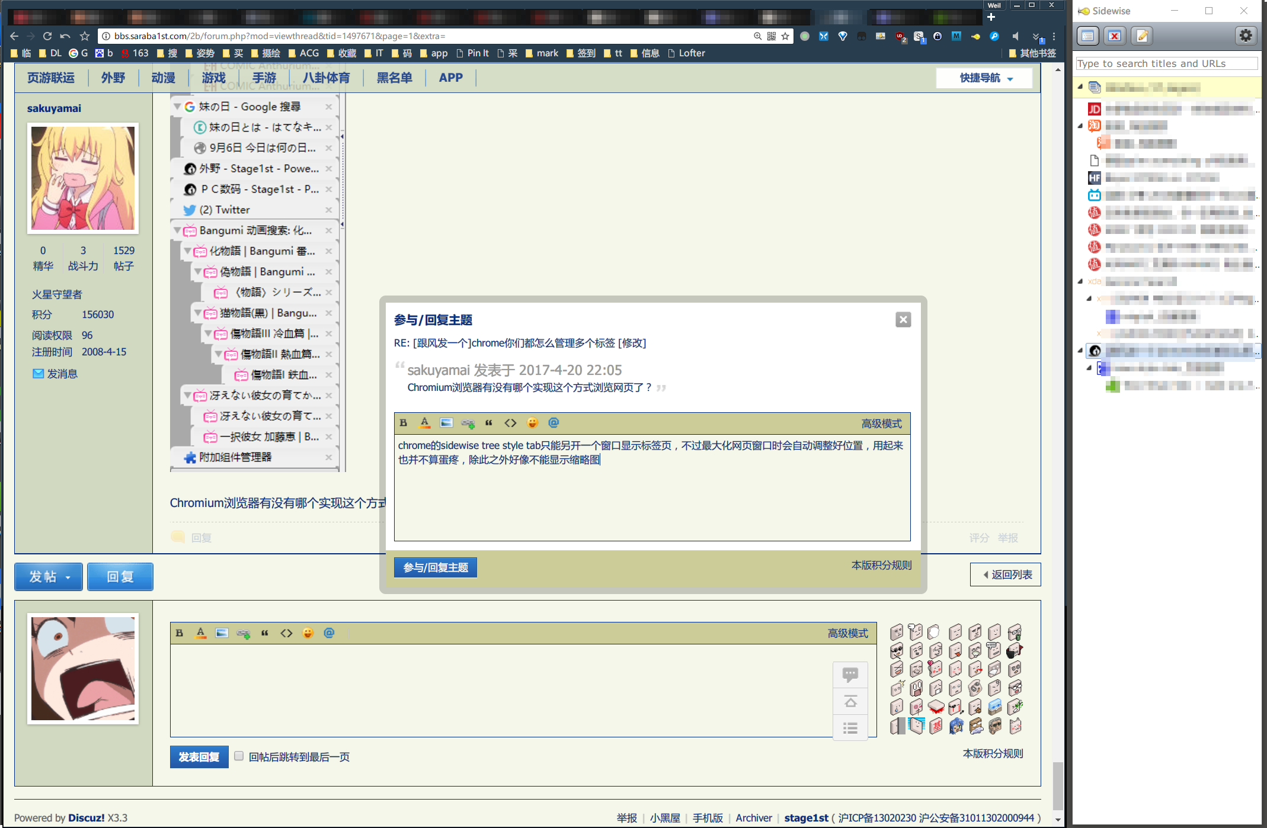The image size is (1267, 828).
Task: Open the uBlock Origin extension icon
Action: (x=900, y=37)
